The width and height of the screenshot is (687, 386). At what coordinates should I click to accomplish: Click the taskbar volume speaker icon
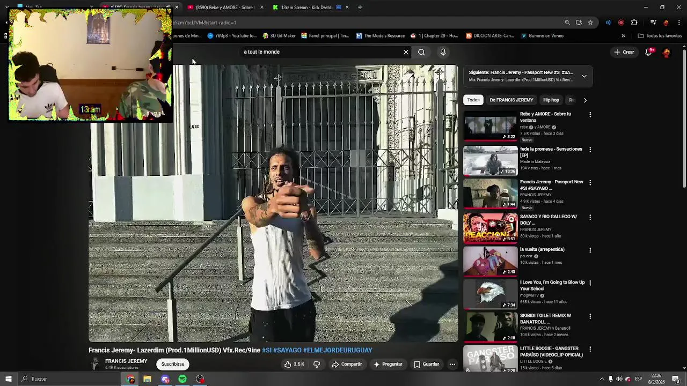click(x=619, y=379)
